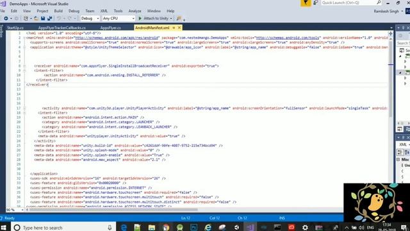
Task: Start debugging with green play icon
Action: coord(140,19)
